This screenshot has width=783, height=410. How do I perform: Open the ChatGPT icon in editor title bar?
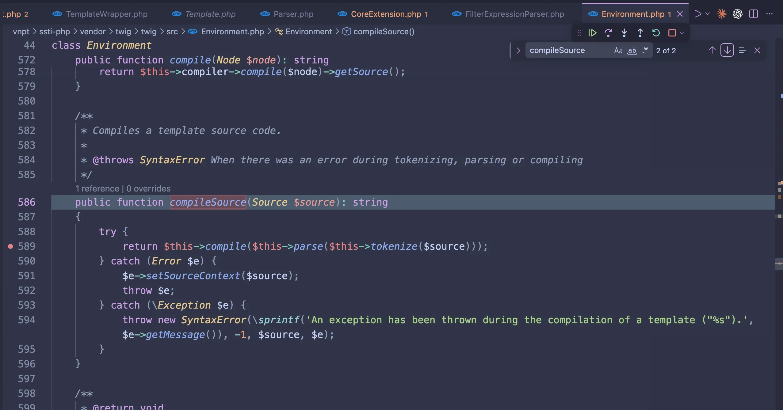[738, 14]
